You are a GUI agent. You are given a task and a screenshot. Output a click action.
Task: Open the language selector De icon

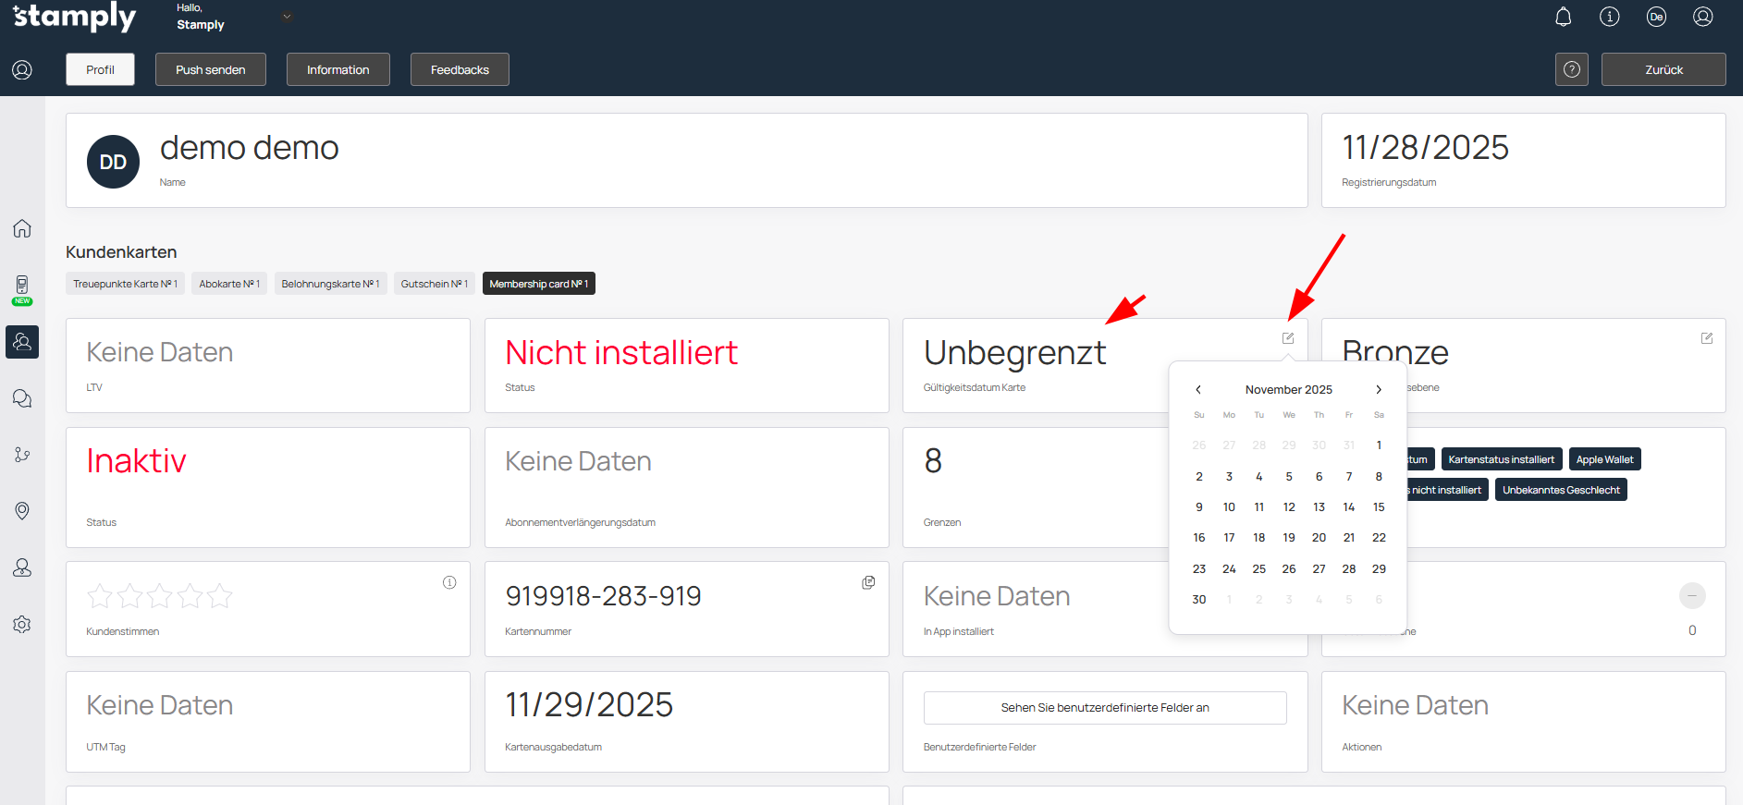[1656, 17]
